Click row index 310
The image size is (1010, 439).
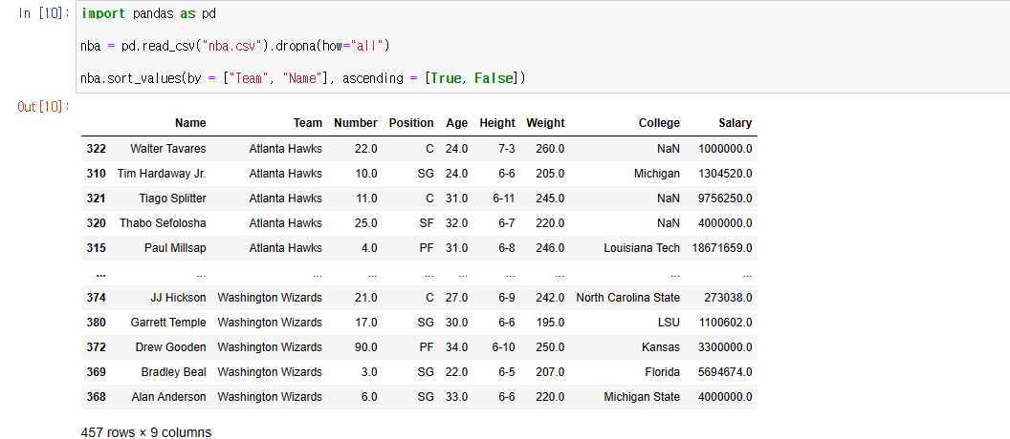click(96, 174)
